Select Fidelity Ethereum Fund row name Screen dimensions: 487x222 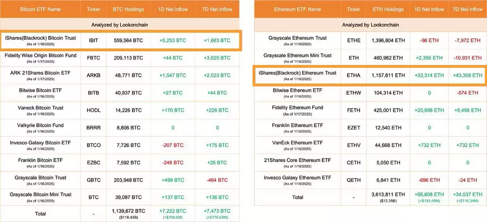297,108
